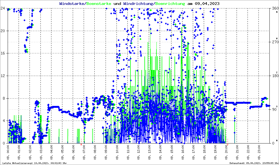Click the wind speed axis value 24
Image resolution: width=279 pixels, height=165 pixels.
(x=2, y=8)
